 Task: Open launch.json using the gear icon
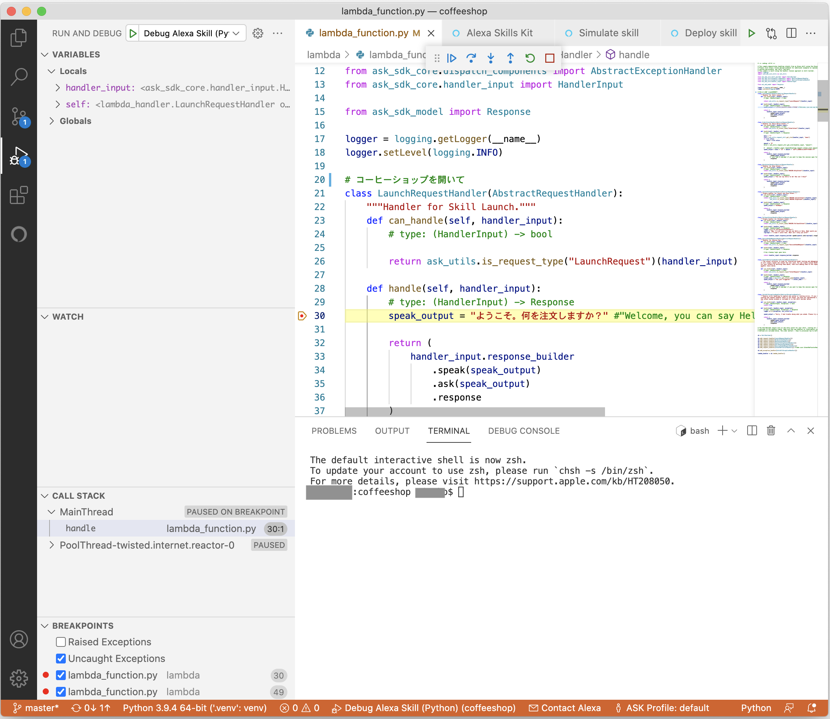pyautogui.click(x=258, y=33)
